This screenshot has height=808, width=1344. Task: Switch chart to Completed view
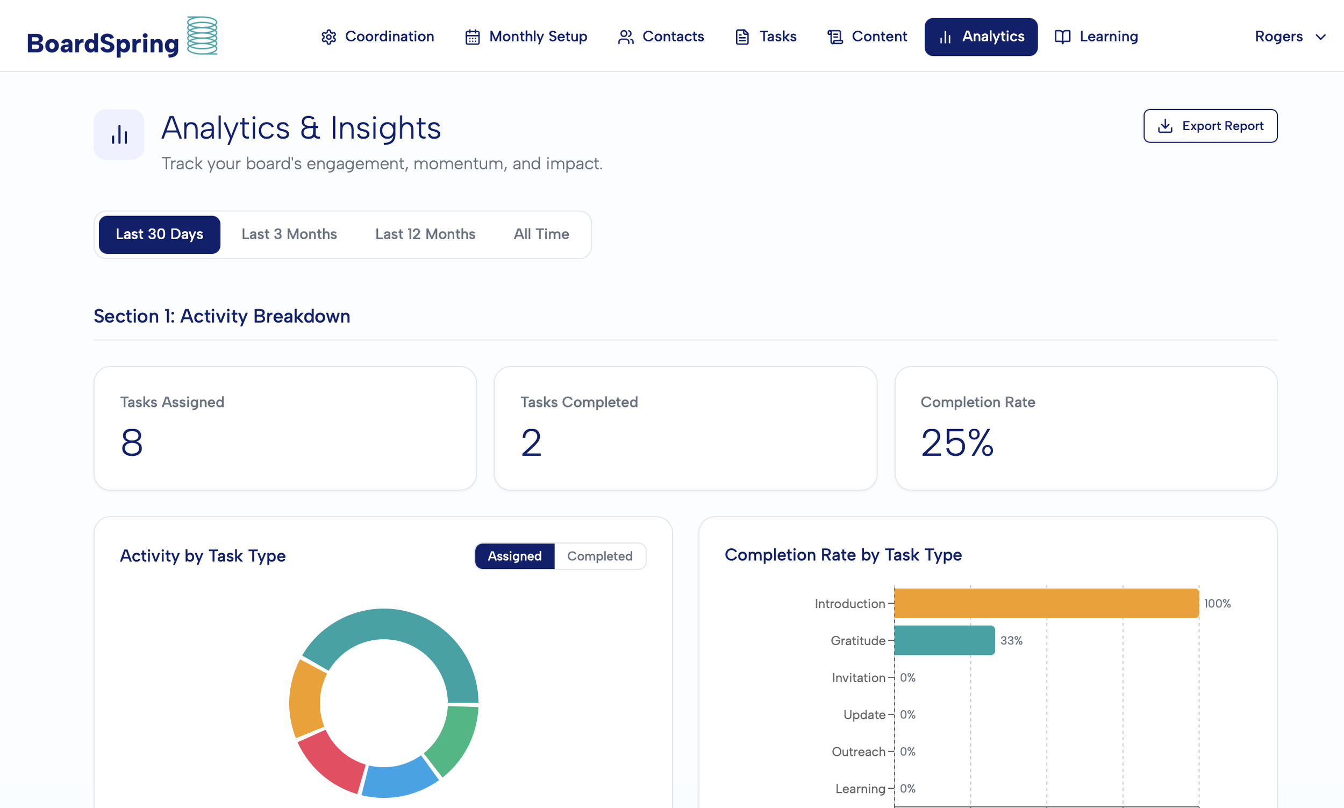tap(599, 556)
